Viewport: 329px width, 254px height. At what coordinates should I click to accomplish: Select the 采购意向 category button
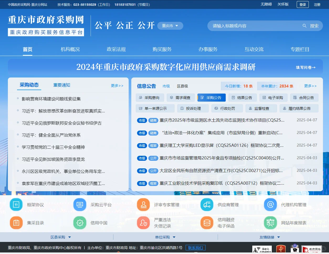pyautogui.click(x=150, y=98)
